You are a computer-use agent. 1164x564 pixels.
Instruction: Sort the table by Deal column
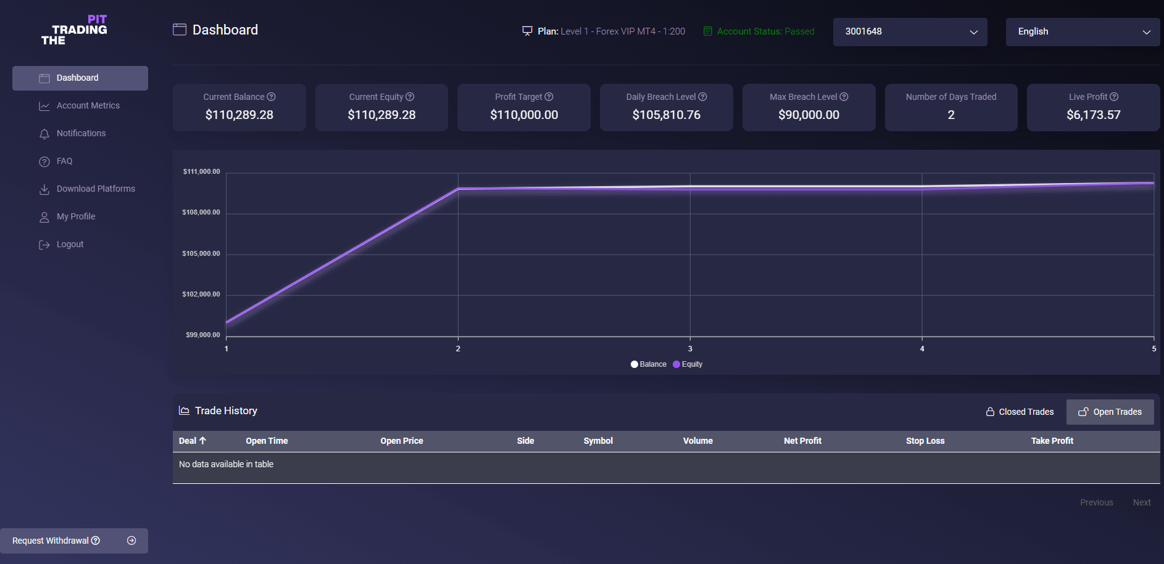193,441
